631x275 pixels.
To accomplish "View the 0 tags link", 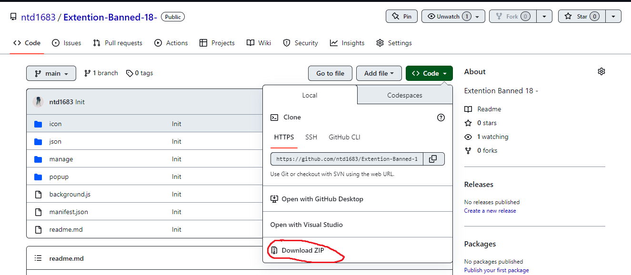I will 140,73.
